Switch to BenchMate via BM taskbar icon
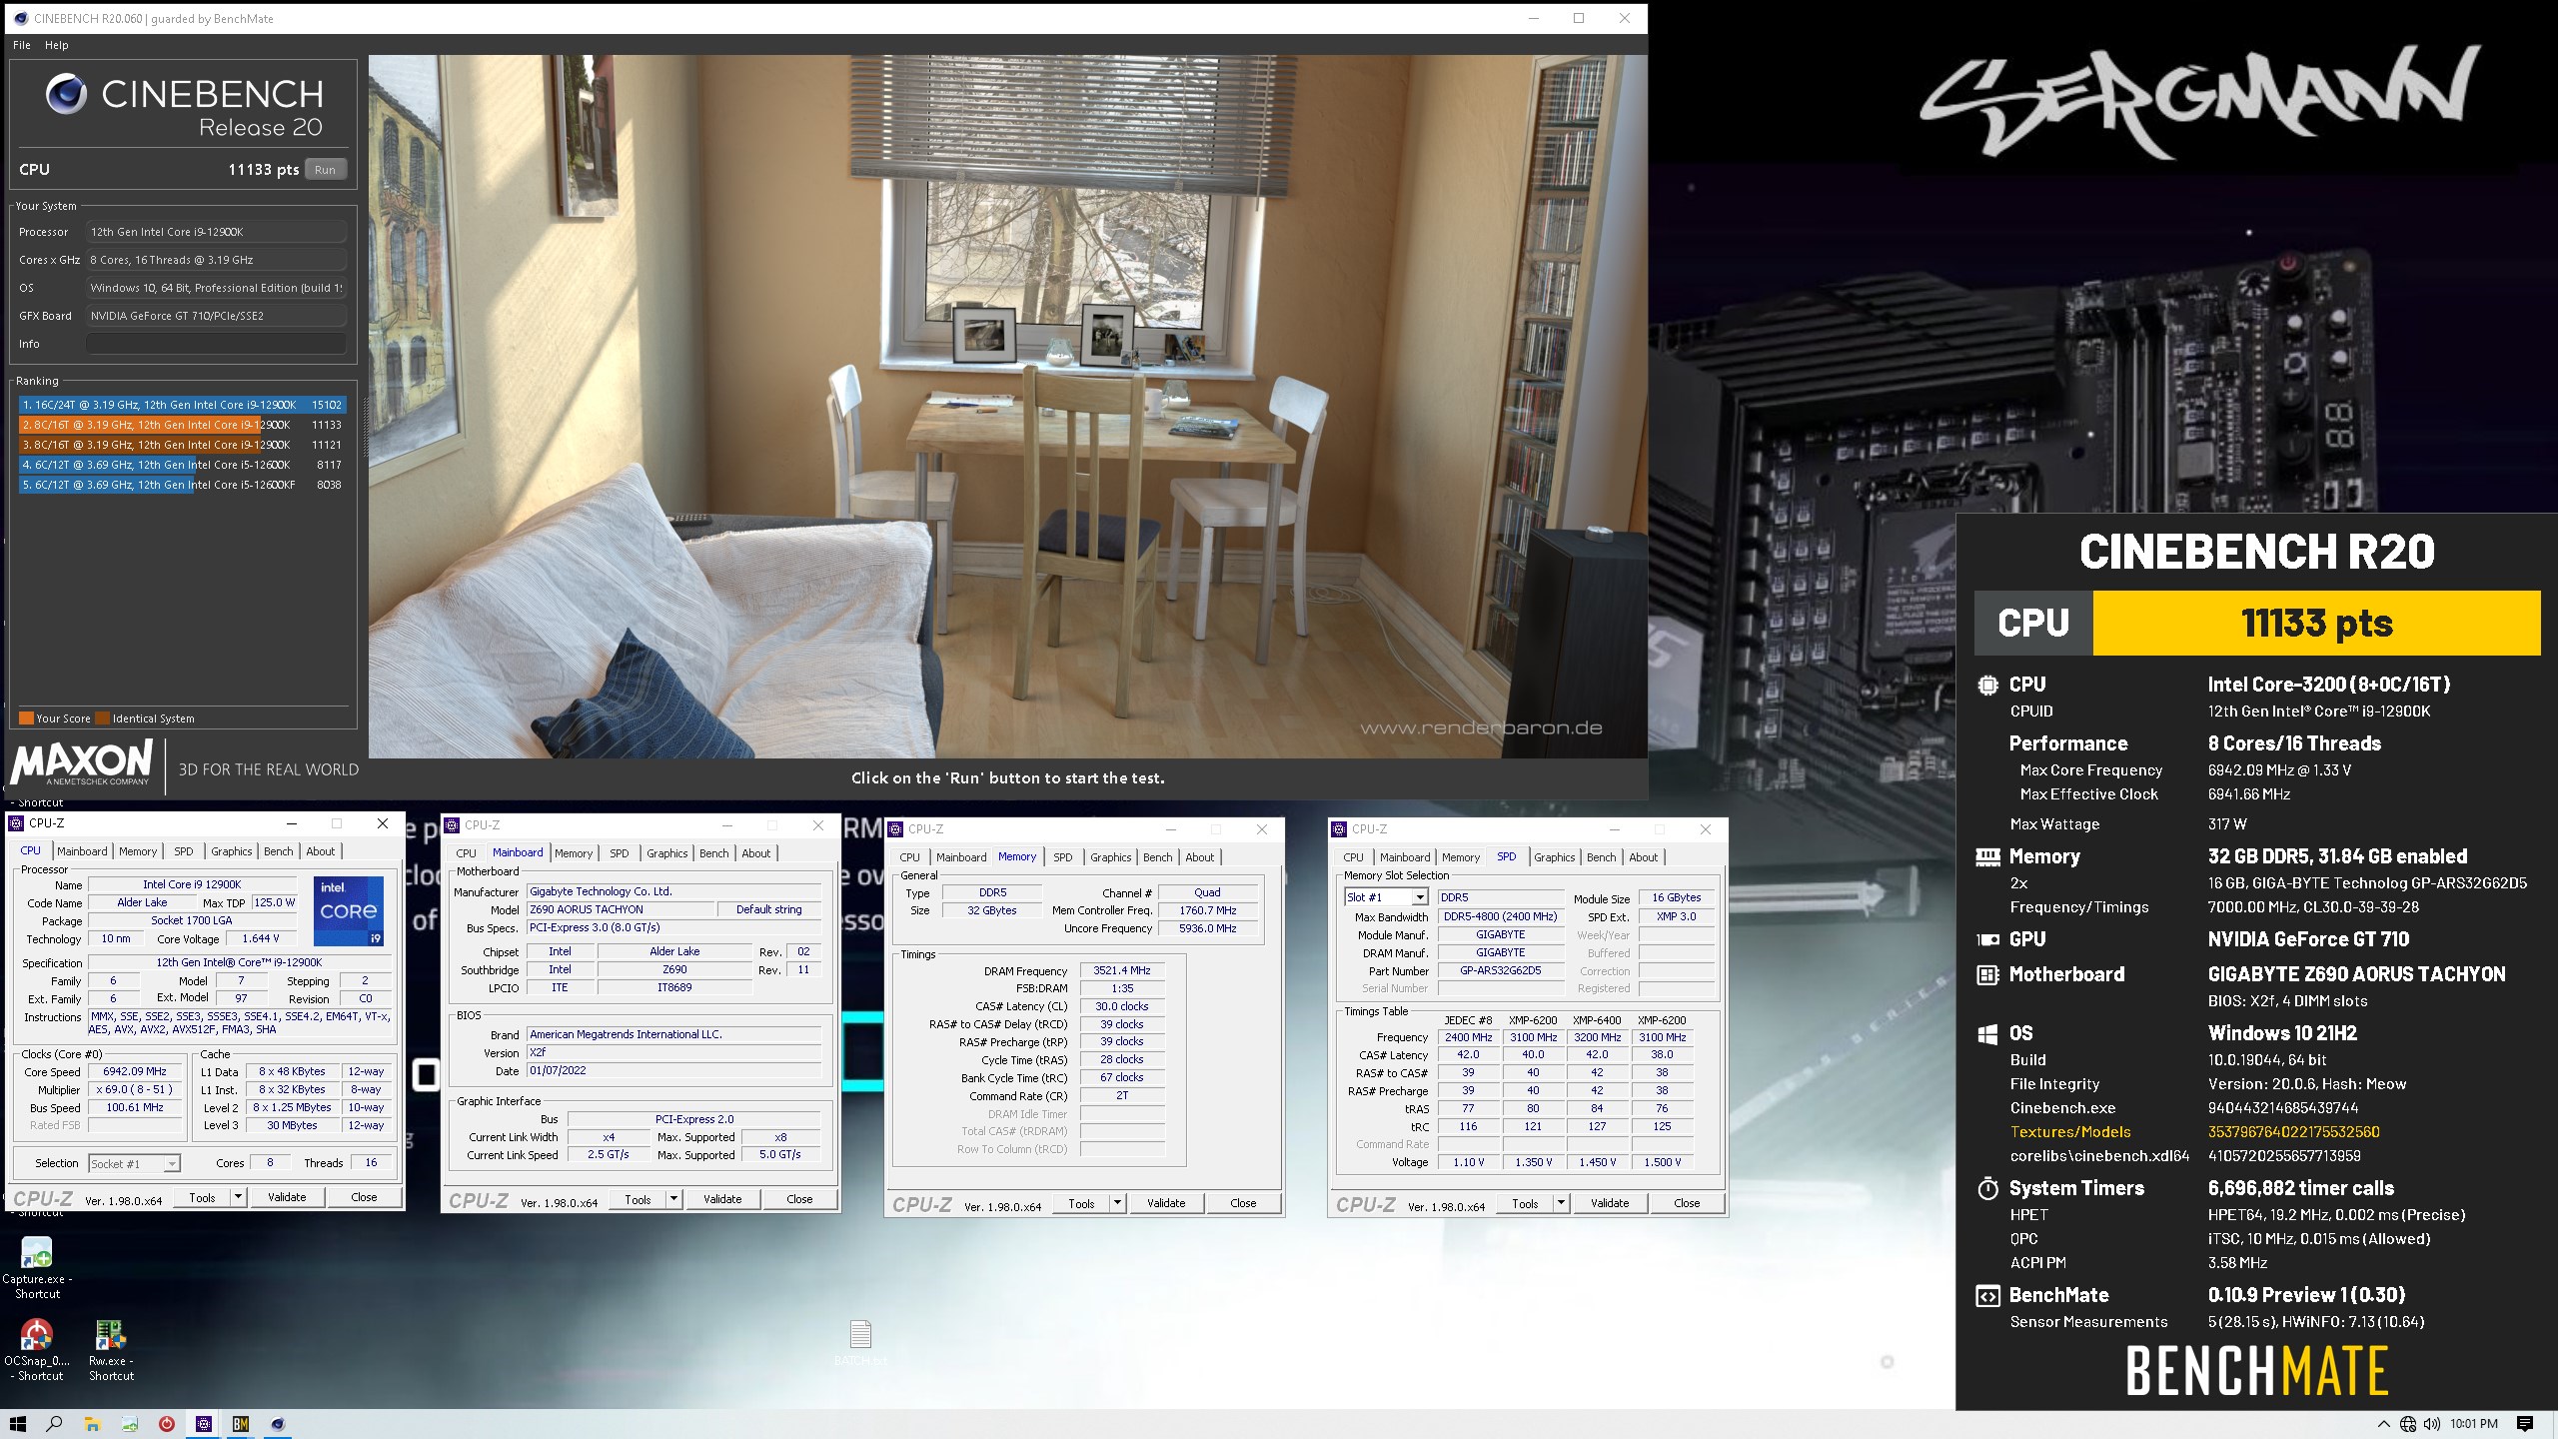This screenshot has height=1439, width=2558. click(x=241, y=1424)
